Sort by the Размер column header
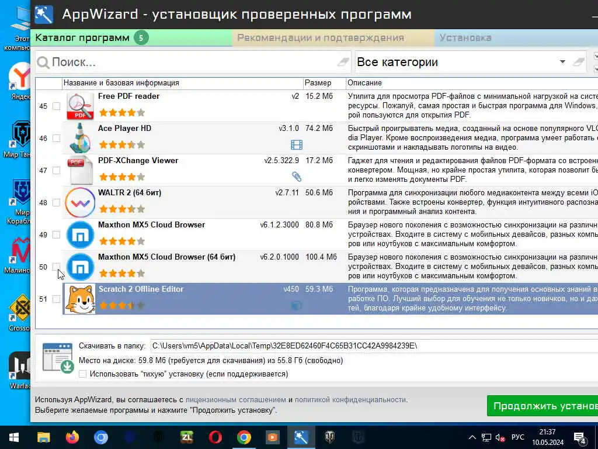This screenshot has width=598, height=449. 324,83
